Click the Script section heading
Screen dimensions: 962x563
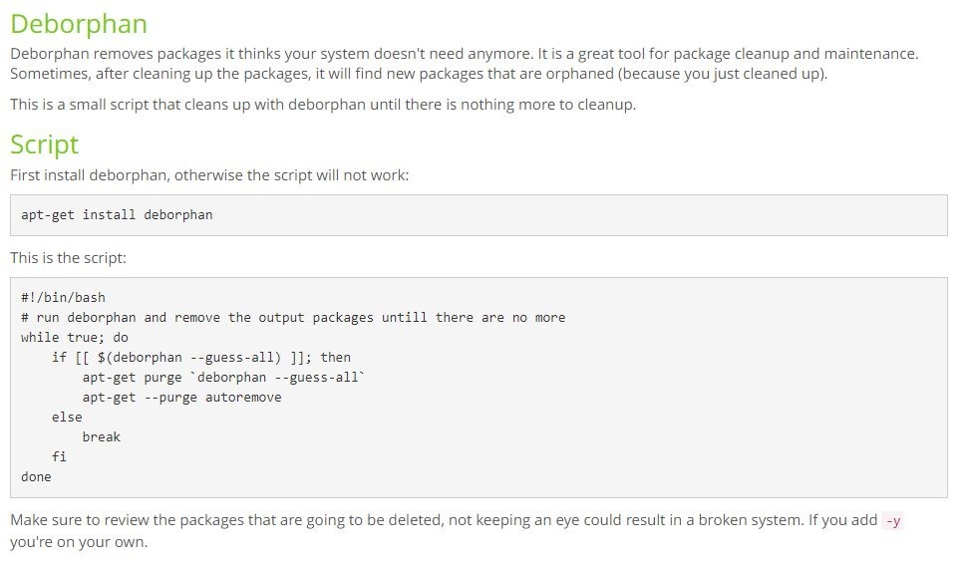tap(44, 144)
